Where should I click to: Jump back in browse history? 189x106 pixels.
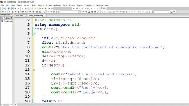point(3,12)
